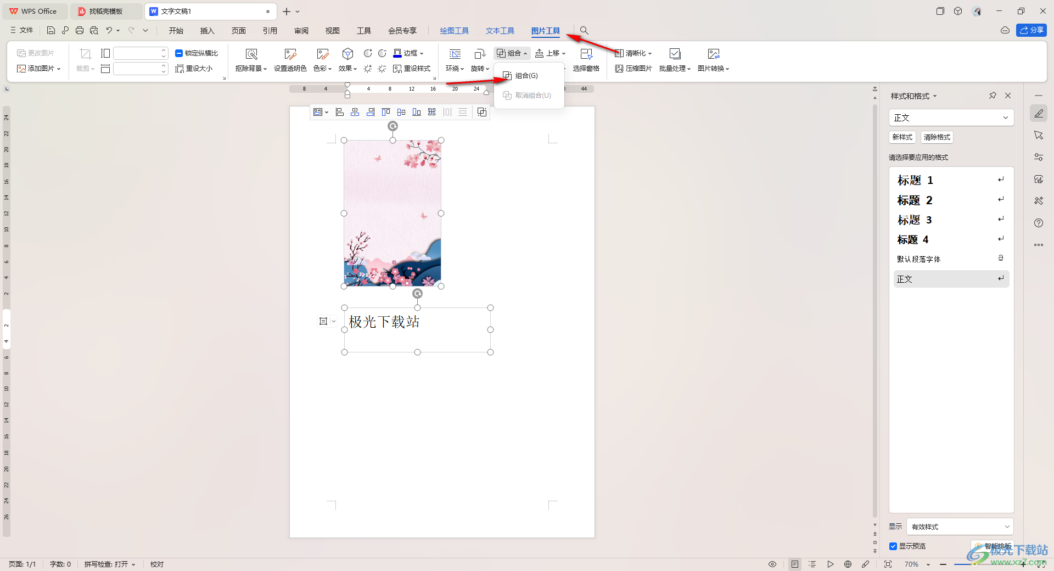Open the current style dropdown showing 正文
Screen dimensions: 1054x571
click(951, 117)
